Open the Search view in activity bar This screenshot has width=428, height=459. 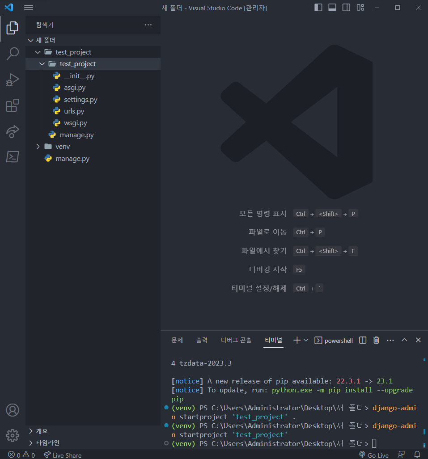pos(13,54)
